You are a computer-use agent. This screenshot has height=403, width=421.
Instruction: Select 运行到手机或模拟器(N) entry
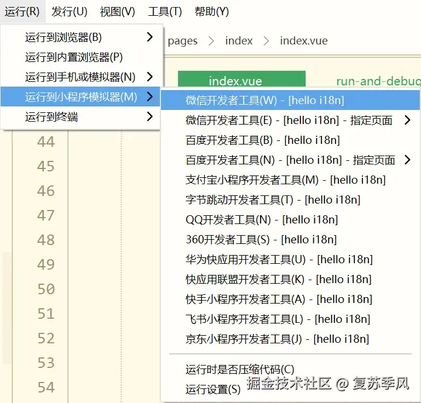point(81,77)
